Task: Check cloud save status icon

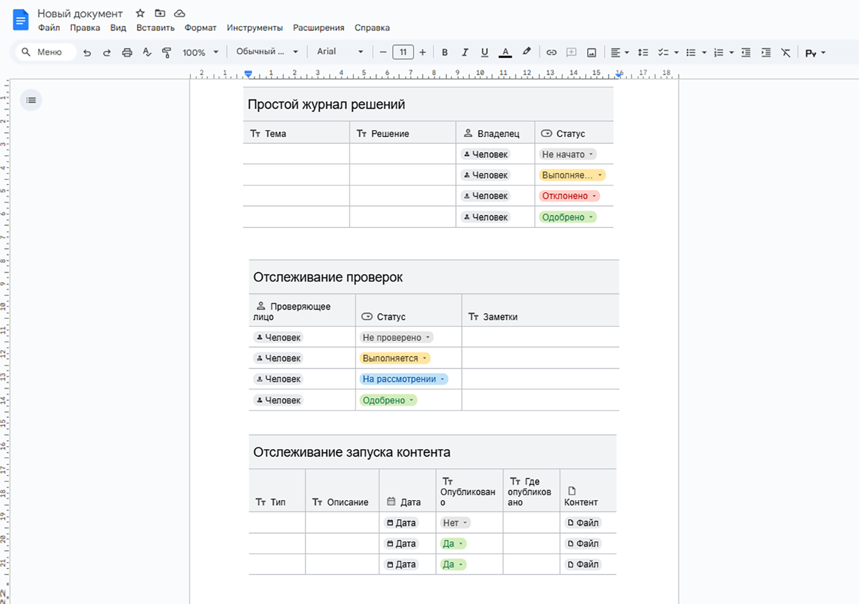Action: pos(179,13)
